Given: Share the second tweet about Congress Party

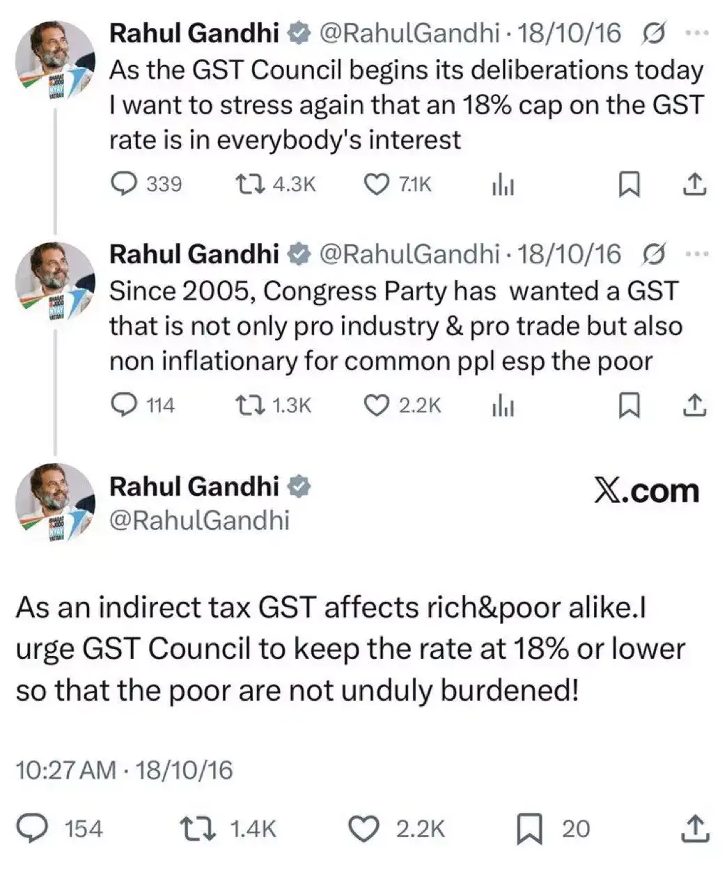Looking at the screenshot, I should 694,405.
